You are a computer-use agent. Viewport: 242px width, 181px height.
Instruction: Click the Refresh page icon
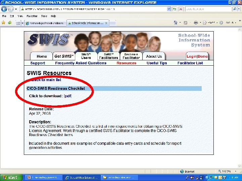174,9
